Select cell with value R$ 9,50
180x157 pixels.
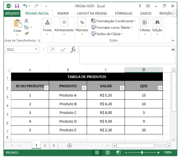point(106,121)
